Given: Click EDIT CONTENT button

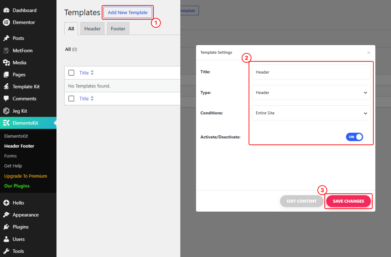Looking at the screenshot, I should click(302, 201).
